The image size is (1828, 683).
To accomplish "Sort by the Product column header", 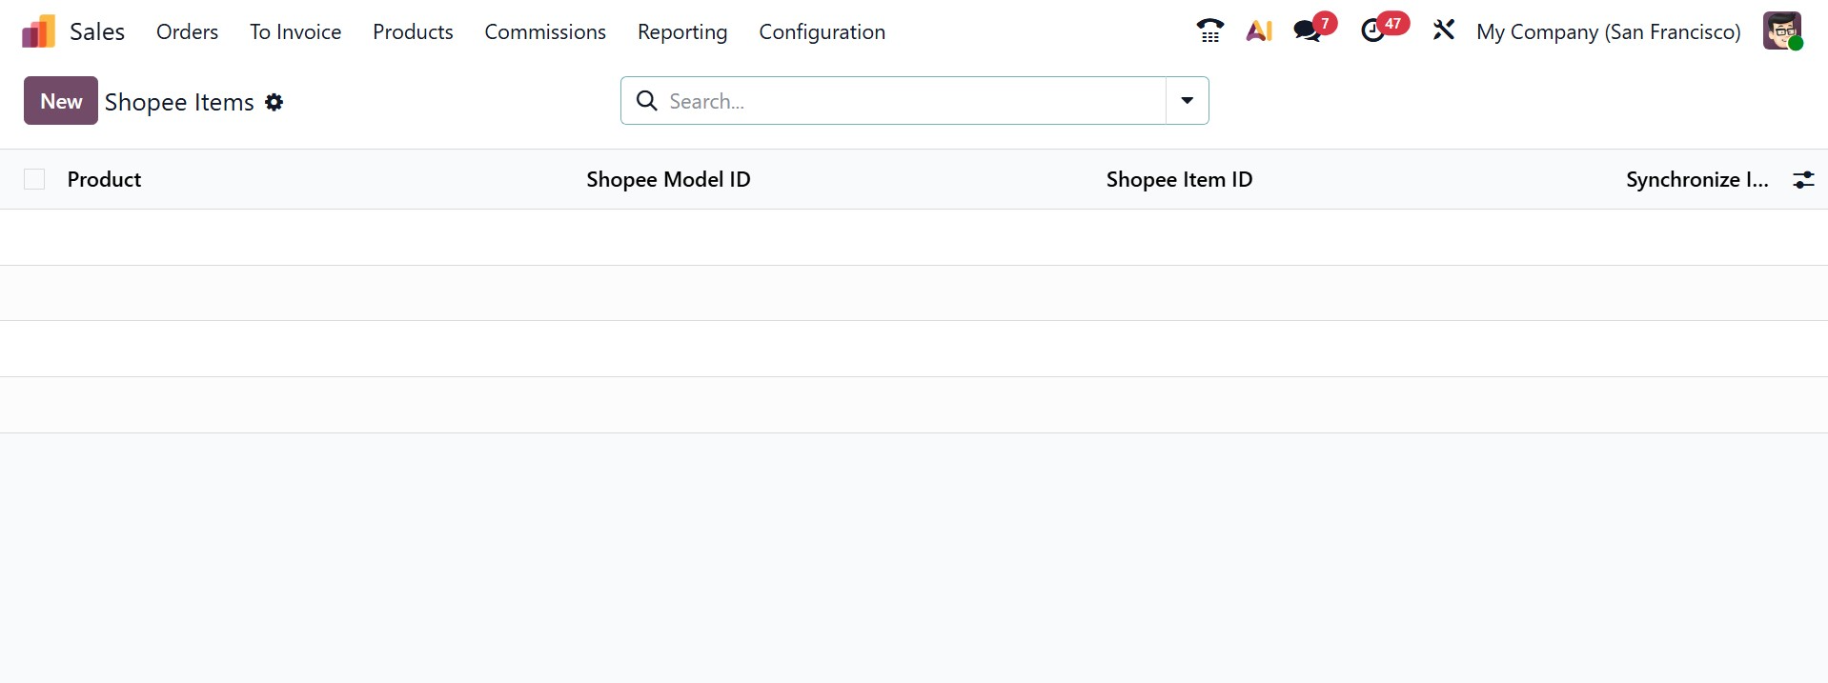I will (104, 179).
